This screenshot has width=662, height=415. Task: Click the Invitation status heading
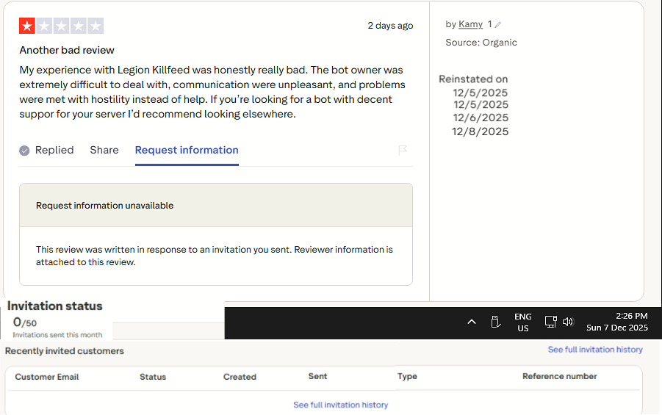(x=55, y=306)
